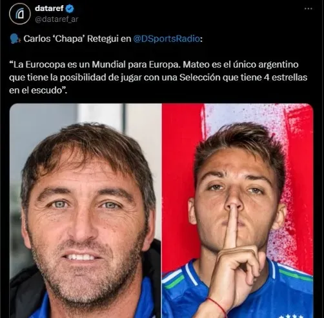Click the "Carlos 'Chapa' Retegui en" text

[77, 39]
